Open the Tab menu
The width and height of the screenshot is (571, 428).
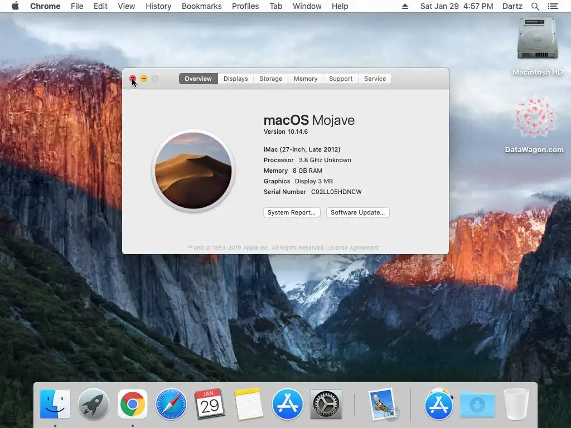point(275,6)
